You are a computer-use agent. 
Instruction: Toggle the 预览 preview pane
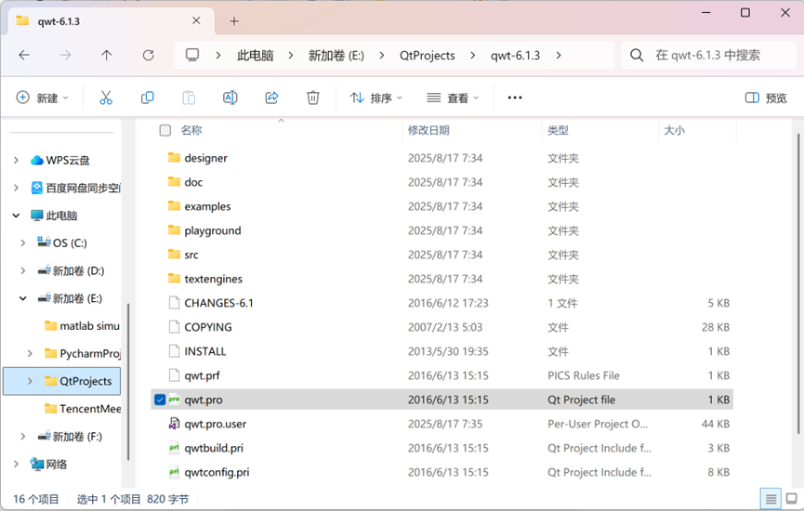coord(766,98)
